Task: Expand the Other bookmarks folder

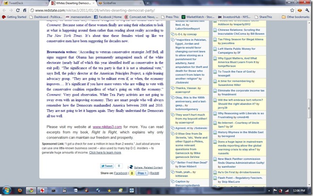Action: coord(296,17)
